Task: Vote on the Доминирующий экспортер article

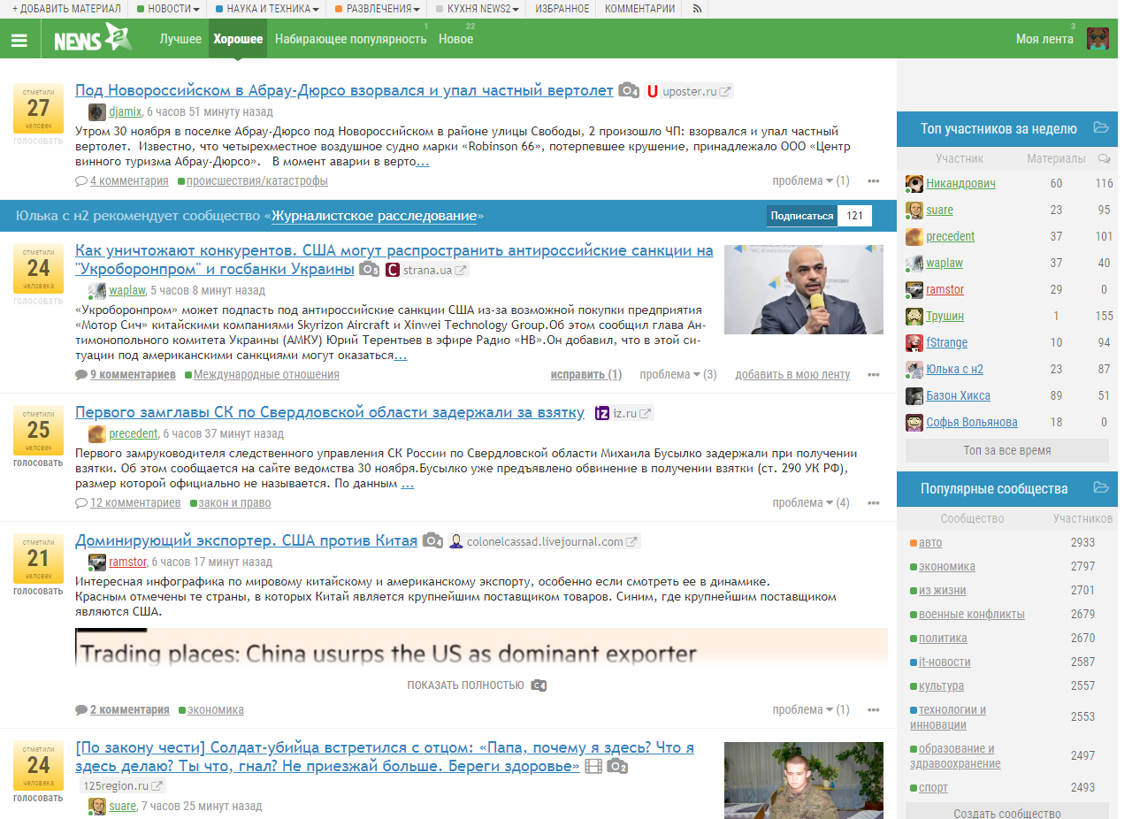Action: 38,591
